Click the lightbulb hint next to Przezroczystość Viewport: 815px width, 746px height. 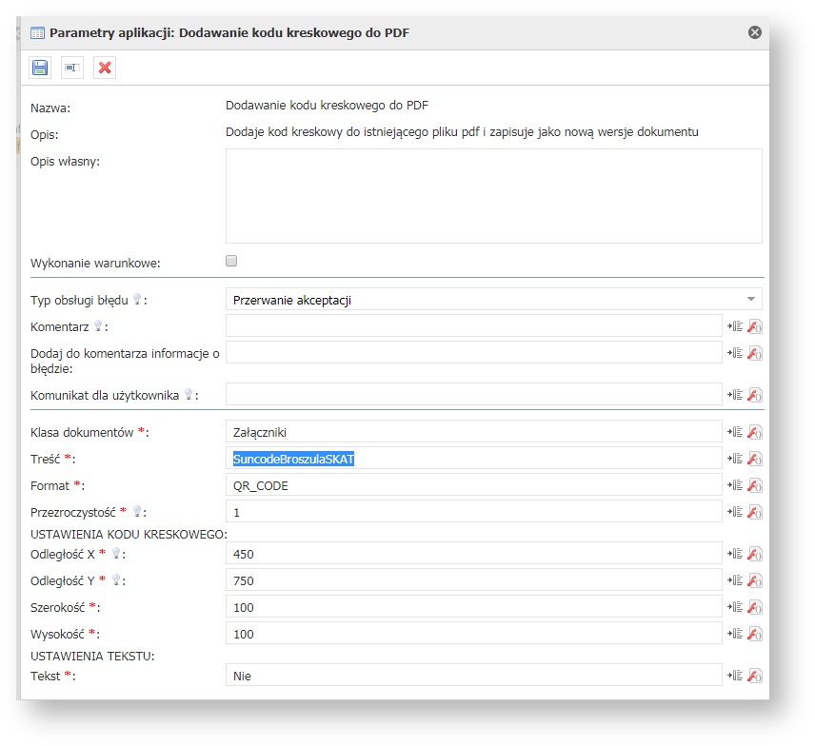coord(139,512)
